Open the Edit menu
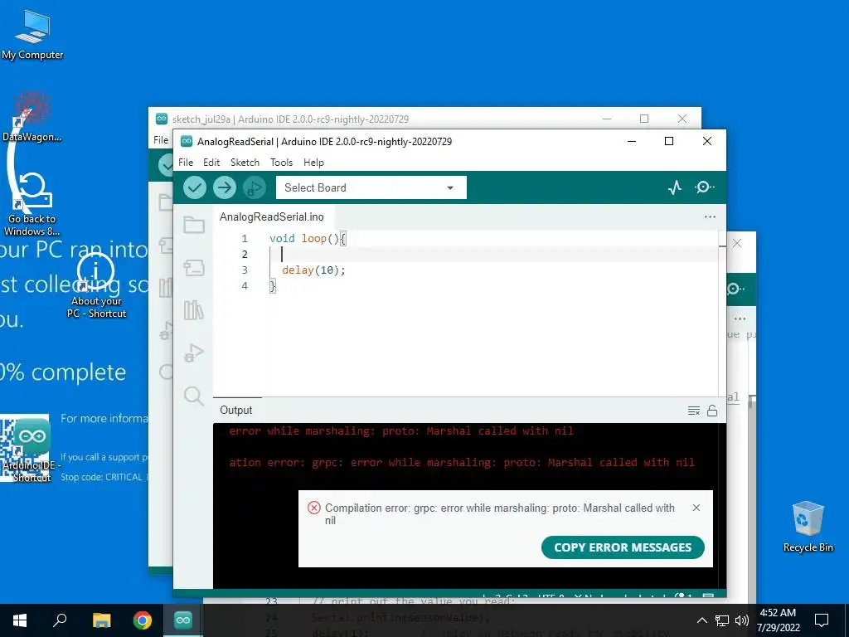849x637 pixels. tap(211, 163)
